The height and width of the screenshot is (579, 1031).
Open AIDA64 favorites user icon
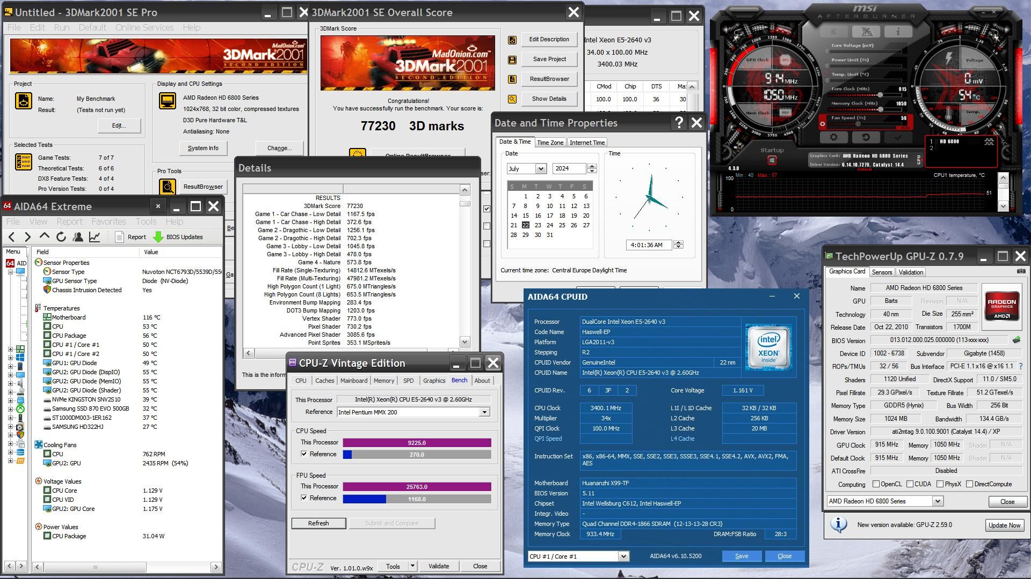pyautogui.click(x=78, y=236)
